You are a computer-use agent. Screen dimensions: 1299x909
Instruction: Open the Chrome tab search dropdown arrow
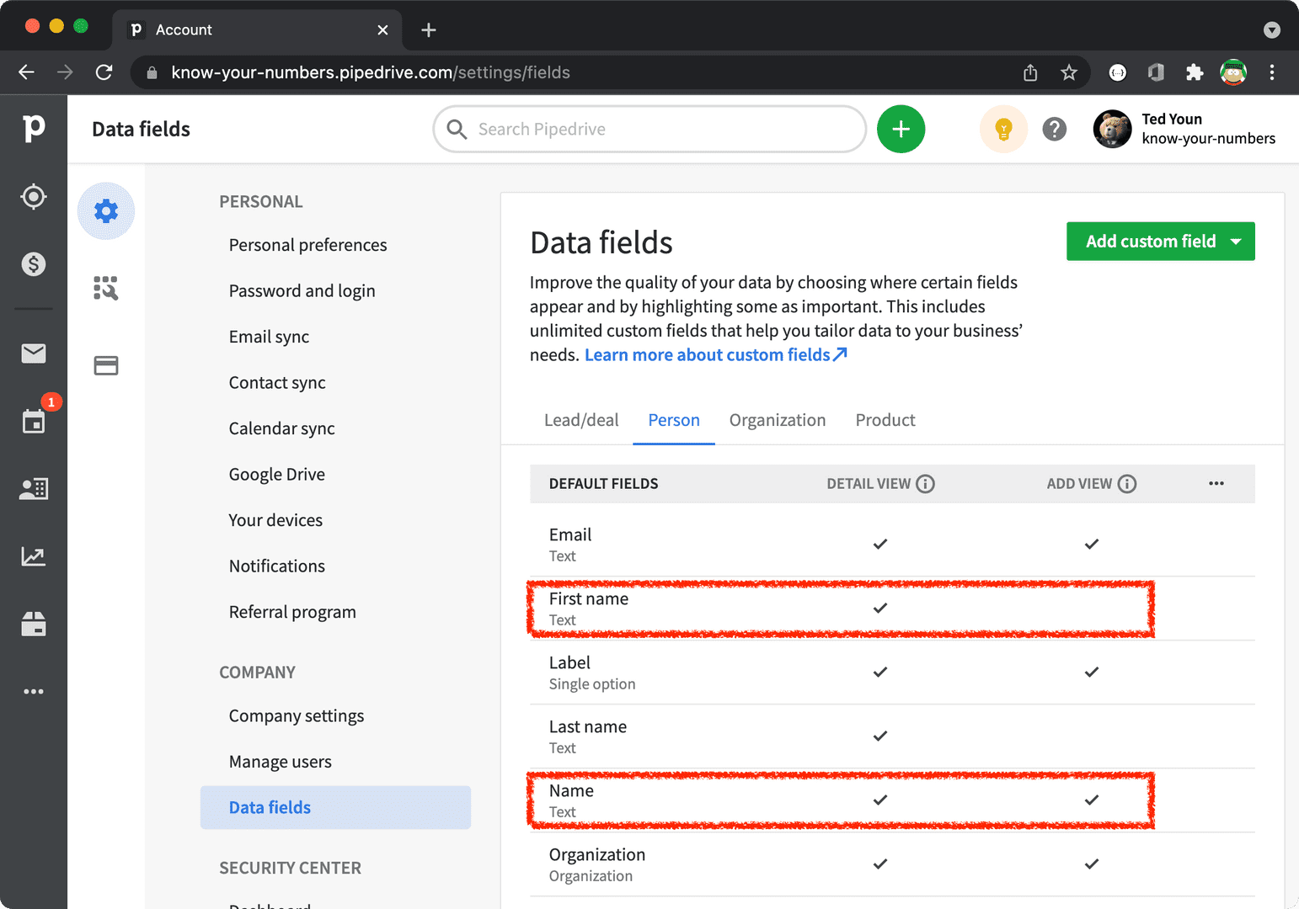1272,30
